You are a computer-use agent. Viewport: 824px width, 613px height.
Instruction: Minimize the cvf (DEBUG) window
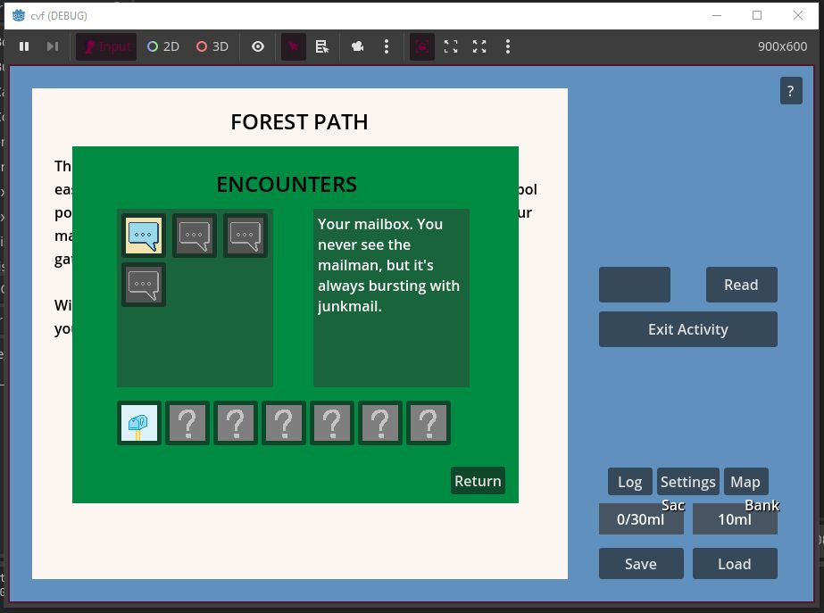point(717,15)
